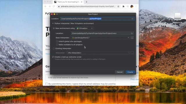
Task: Enable Inherit global site-packages checkbox
Action: [x=57, y=41]
